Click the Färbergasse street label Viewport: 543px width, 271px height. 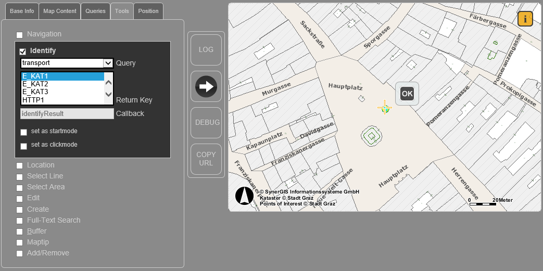tap(488, 21)
